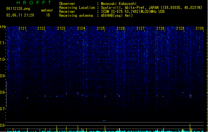This screenshot has height=132, width=208.
Task: Click the meteor echo just before 2125
Action: [x=105, y=96]
